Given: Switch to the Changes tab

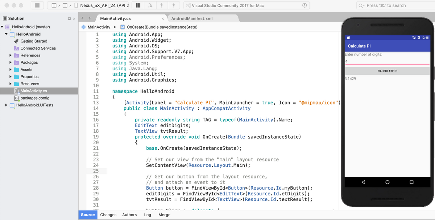Looking at the screenshot, I should [108, 215].
